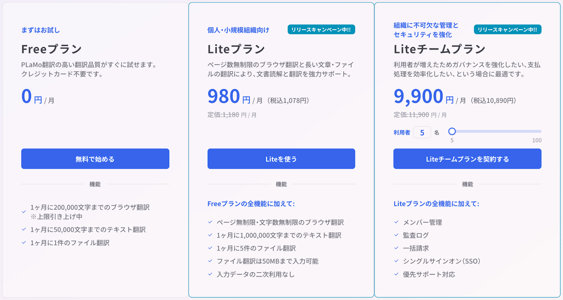Screen dimensions: 563x300
Task: Click the Freeプラン heading
Action: (x=51, y=49)
